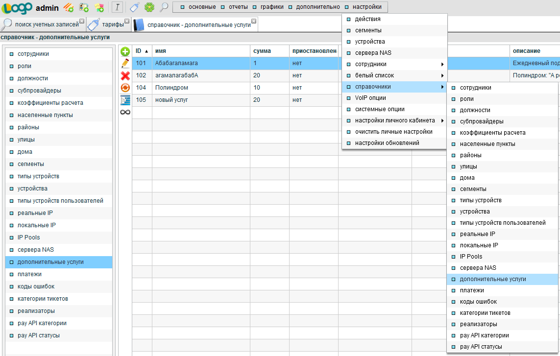The height and width of the screenshot is (356, 560).
Task: Select 'платежи' in the submenu list
Action: pyautogui.click(x=472, y=290)
